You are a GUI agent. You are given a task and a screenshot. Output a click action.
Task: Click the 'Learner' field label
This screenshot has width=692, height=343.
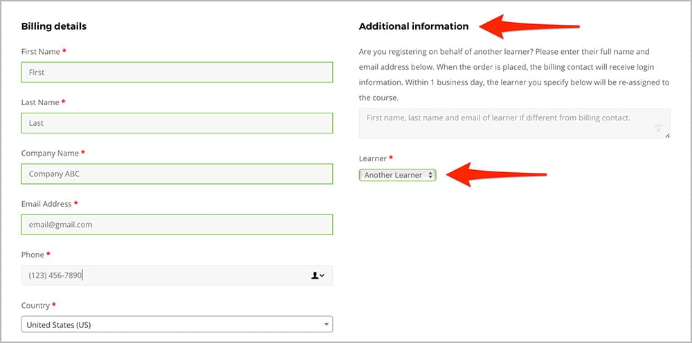coord(373,158)
